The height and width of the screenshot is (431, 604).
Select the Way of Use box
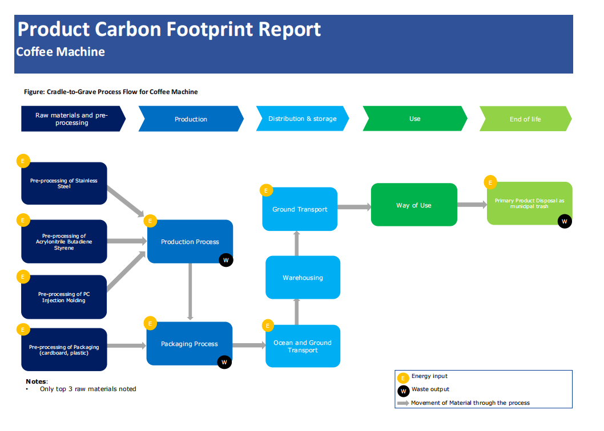pos(414,205)
